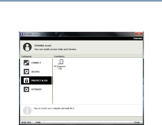The image size is (162, 125).
Task: Click the PROTECT & FIX padlock icon
Action: point(26,80)
